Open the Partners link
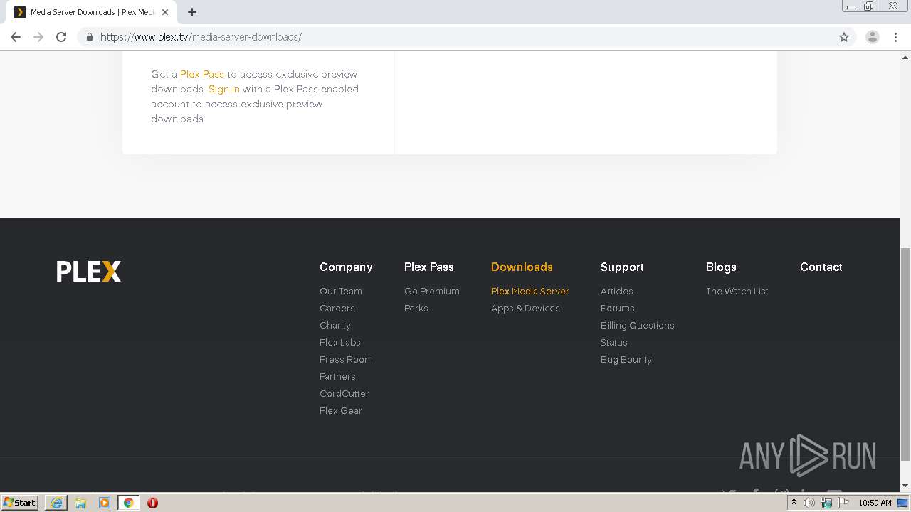Screen dimensions: 911x512 click(x=337, y=376)
